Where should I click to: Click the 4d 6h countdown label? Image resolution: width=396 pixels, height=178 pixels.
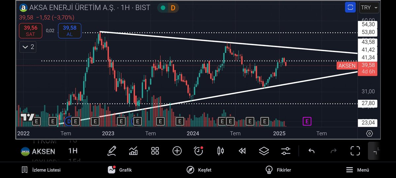368,72
